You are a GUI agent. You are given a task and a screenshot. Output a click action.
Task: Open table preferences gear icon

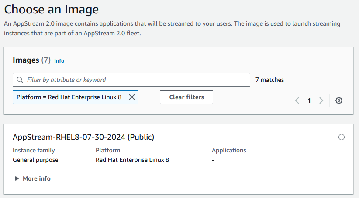point(338,101)
